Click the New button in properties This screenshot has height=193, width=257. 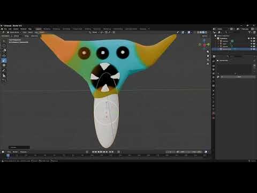coord(239,77)
